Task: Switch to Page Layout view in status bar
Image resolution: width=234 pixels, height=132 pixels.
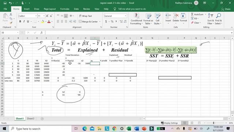Action: coord(192,123)
